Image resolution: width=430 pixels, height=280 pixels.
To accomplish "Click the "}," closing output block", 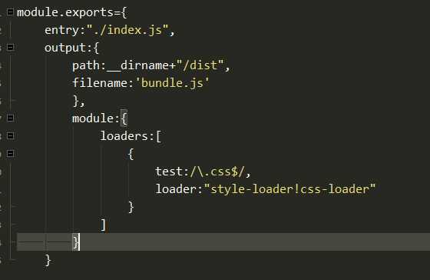I will (79, 101).
